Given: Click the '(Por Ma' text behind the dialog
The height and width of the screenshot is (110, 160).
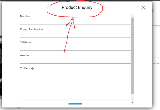Looking at the screenshot, I should point(156,64).
